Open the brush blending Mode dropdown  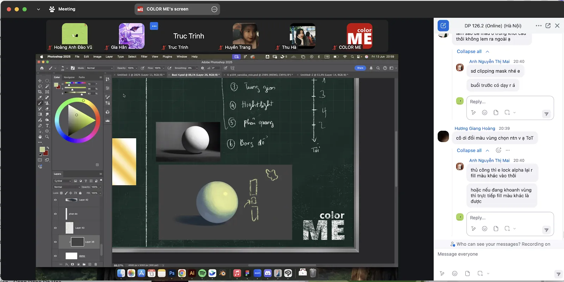pos(100,68)
